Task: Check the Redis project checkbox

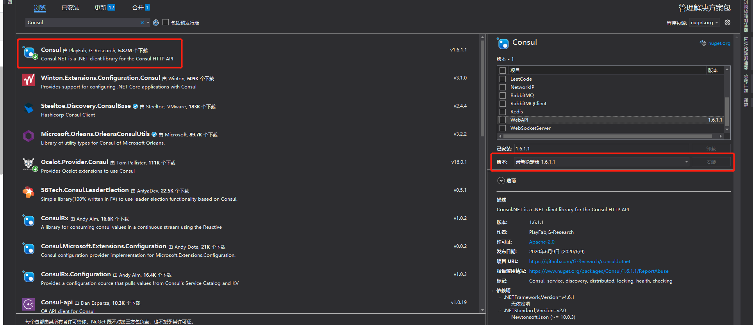Action: (503, 112)
